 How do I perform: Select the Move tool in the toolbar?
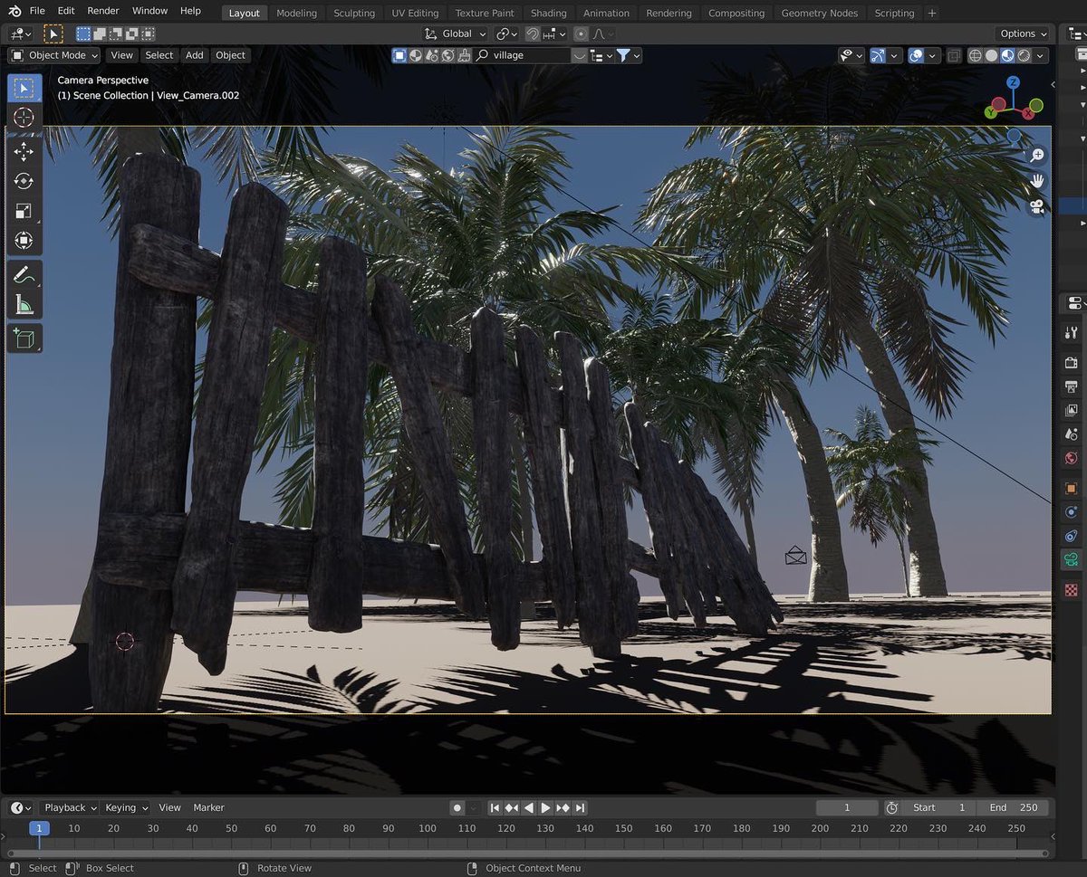24,151
